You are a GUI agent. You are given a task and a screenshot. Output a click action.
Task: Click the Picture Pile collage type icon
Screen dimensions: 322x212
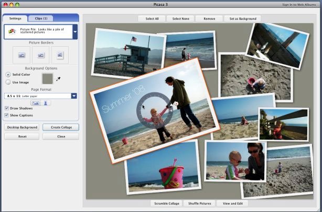point(10,32)
